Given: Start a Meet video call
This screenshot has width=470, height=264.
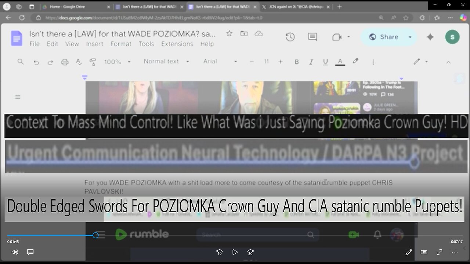Looking at the screenshot, I should (x=337, y=37).
